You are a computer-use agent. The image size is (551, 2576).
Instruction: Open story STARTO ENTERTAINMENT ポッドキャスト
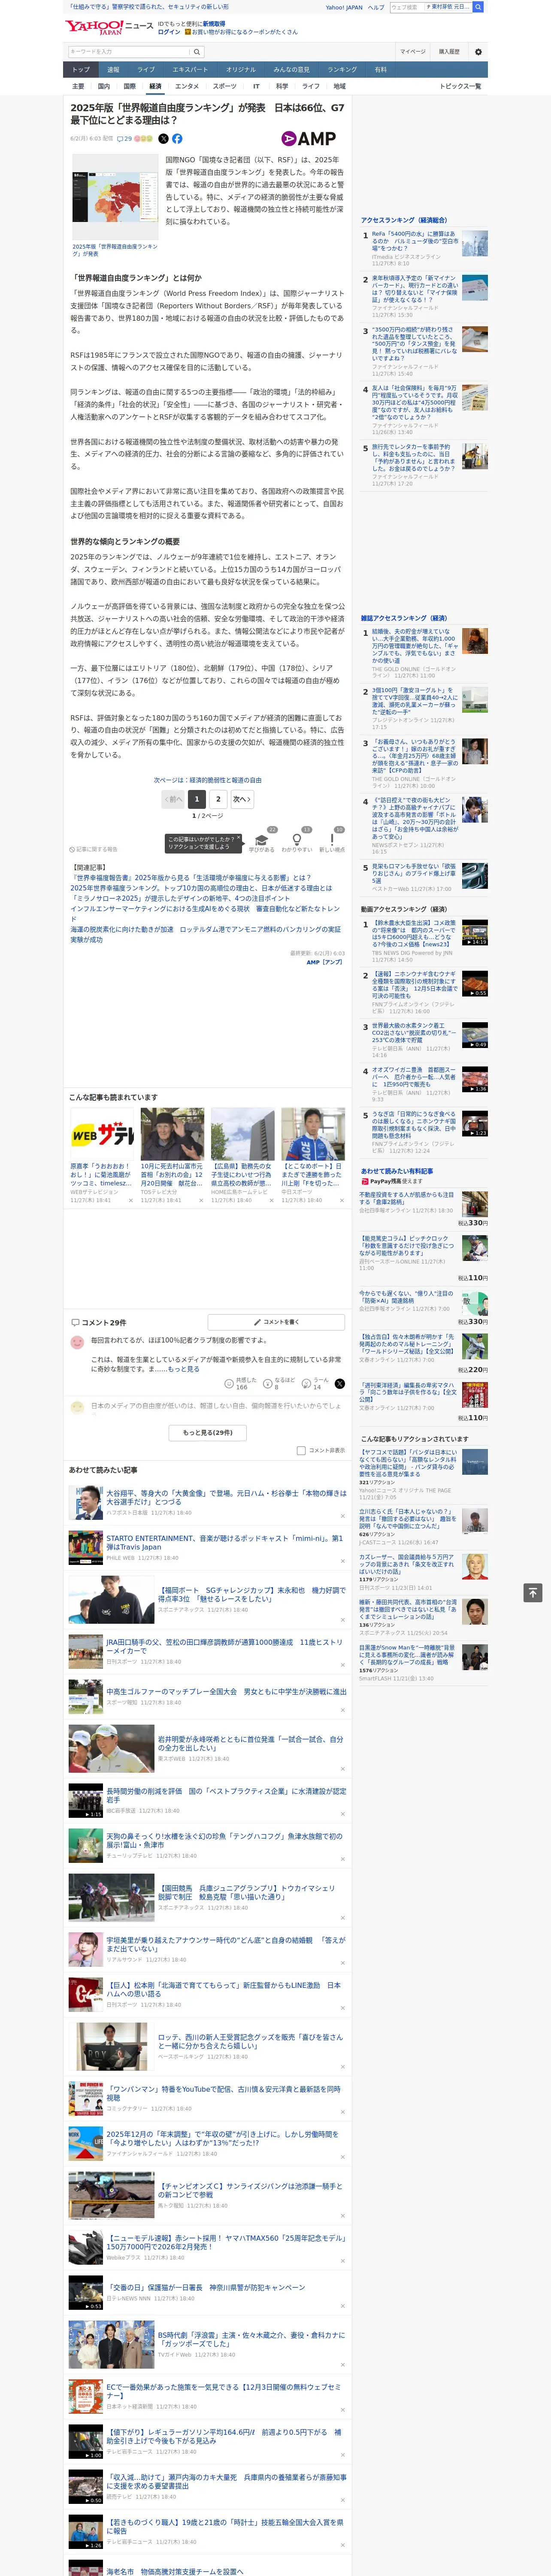[224, 1542]
